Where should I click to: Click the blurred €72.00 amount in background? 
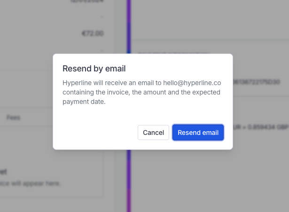[x=93, y=33]
